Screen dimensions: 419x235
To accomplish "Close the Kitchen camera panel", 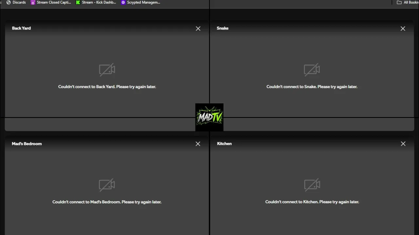I will point(403,144).
